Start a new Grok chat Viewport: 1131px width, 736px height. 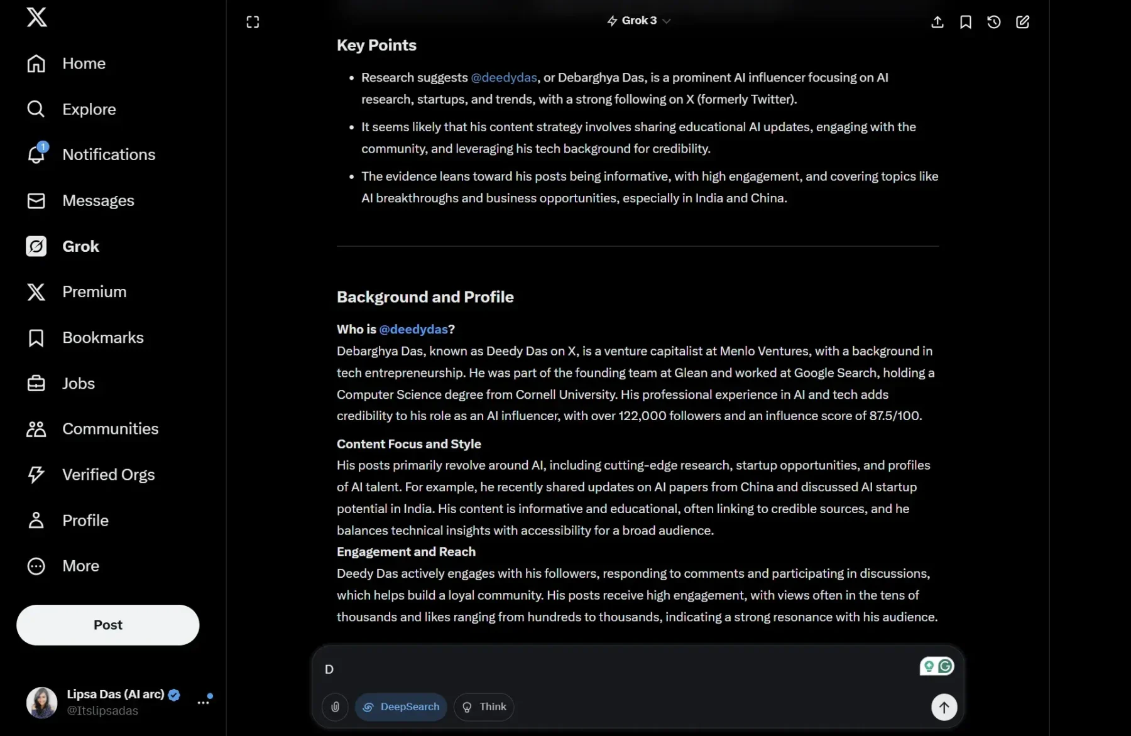[x=1022, y=22]
